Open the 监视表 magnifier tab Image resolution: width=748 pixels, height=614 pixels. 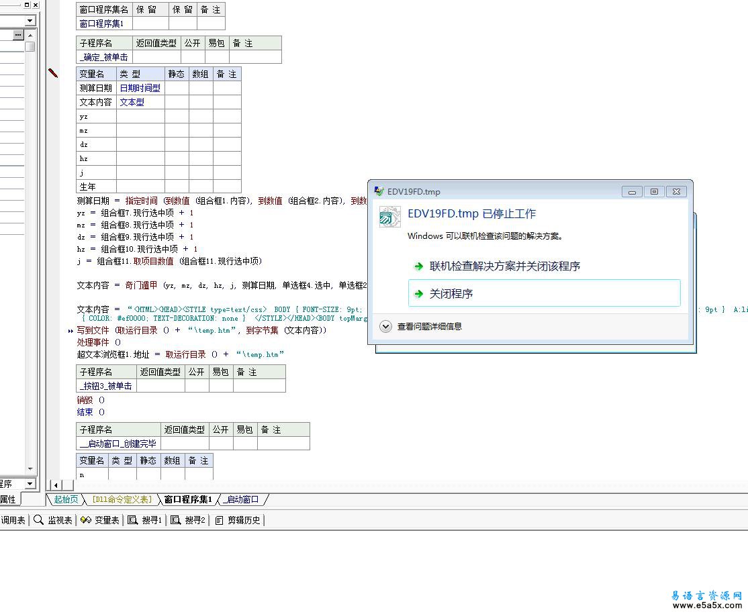[x=53, y=520]
